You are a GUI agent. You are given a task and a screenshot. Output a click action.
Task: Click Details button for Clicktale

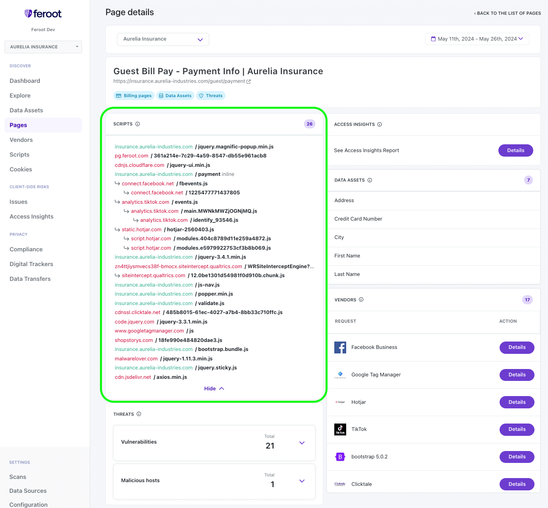click(517, 484)
